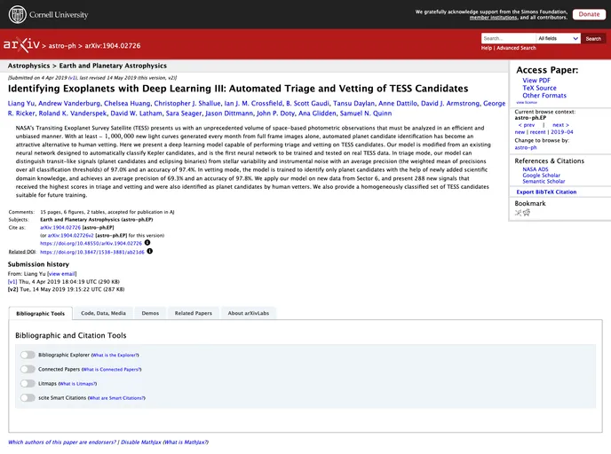Viewport: 611px width, 454px height.
Task: Open [v1] in submission history
Action: (12, 282)
